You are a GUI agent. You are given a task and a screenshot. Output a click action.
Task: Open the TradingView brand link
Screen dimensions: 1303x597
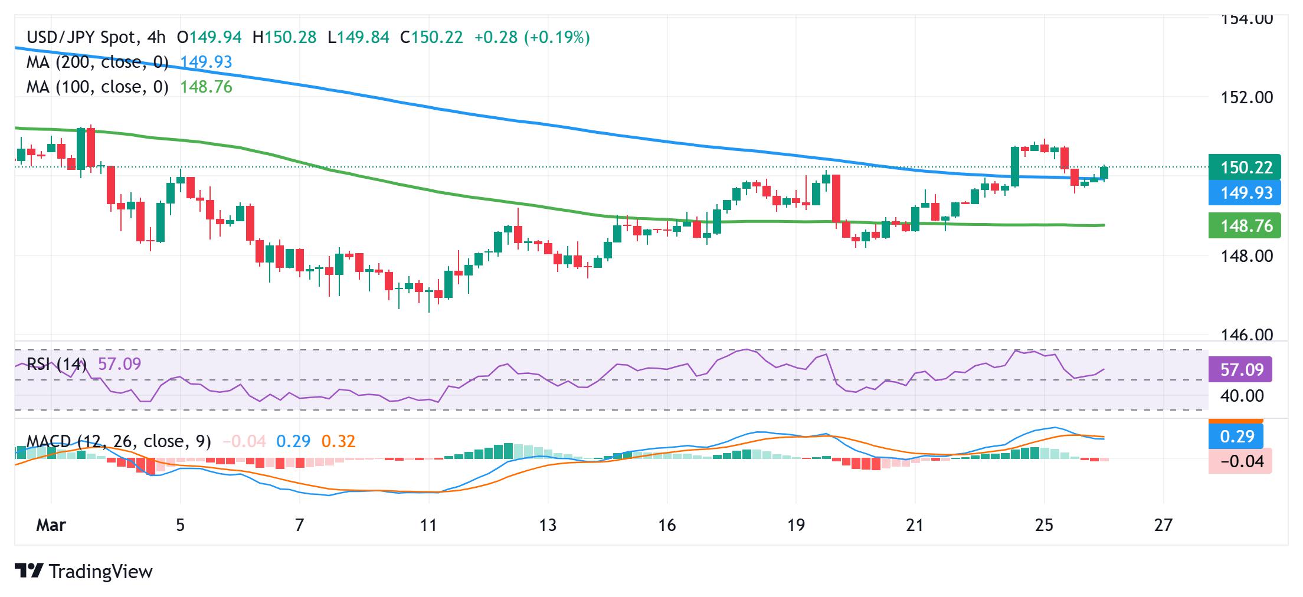coord(84,571)
